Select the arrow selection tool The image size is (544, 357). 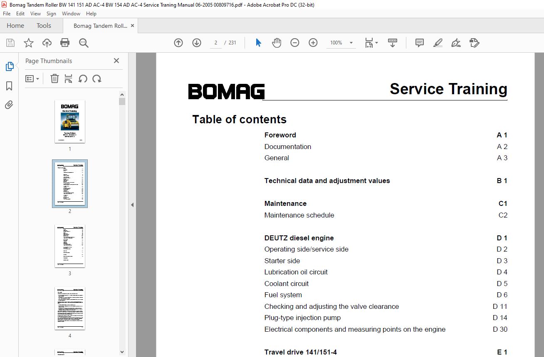(258, 43)
